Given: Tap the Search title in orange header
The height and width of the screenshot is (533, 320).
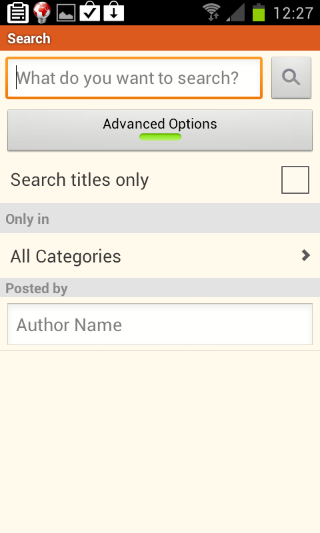Looking at the screenshot, I should 29,39.
